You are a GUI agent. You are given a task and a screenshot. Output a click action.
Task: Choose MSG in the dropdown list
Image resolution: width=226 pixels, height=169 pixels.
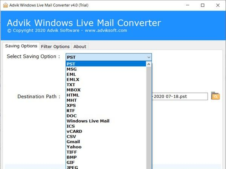tap(106, 69)
